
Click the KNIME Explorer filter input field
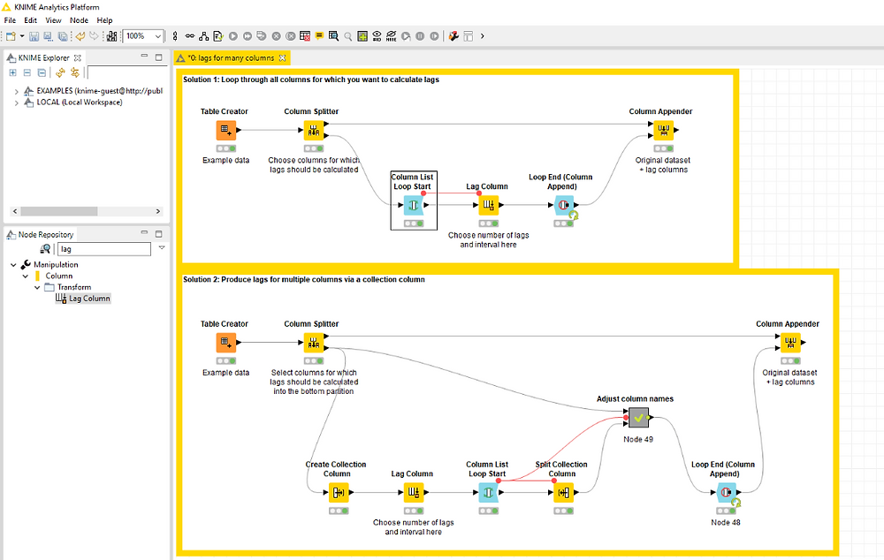[x=128, y=72]
